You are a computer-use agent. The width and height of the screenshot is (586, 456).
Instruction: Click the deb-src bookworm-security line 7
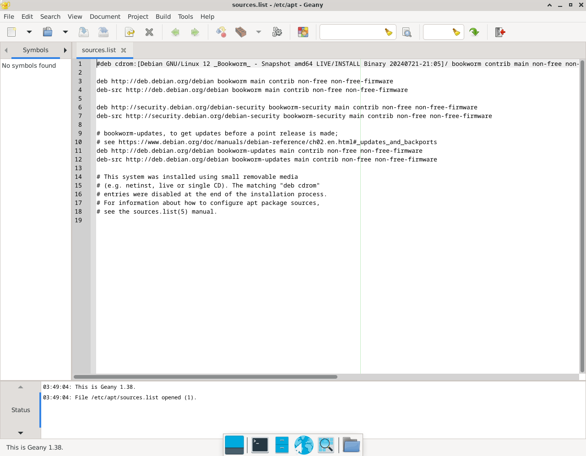294,116
